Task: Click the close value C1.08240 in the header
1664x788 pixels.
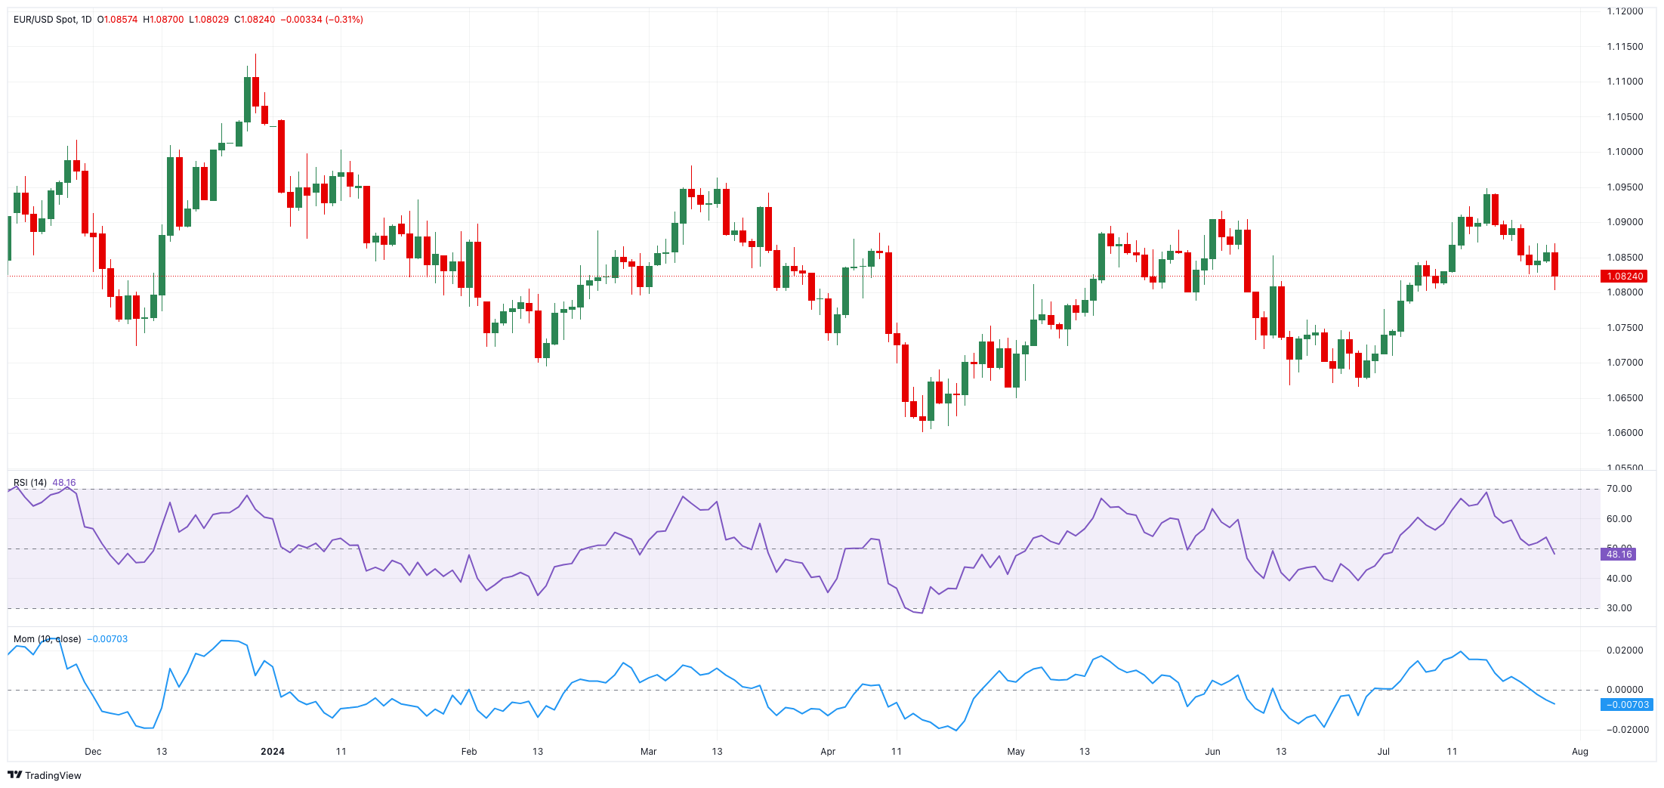Action: 255,20
